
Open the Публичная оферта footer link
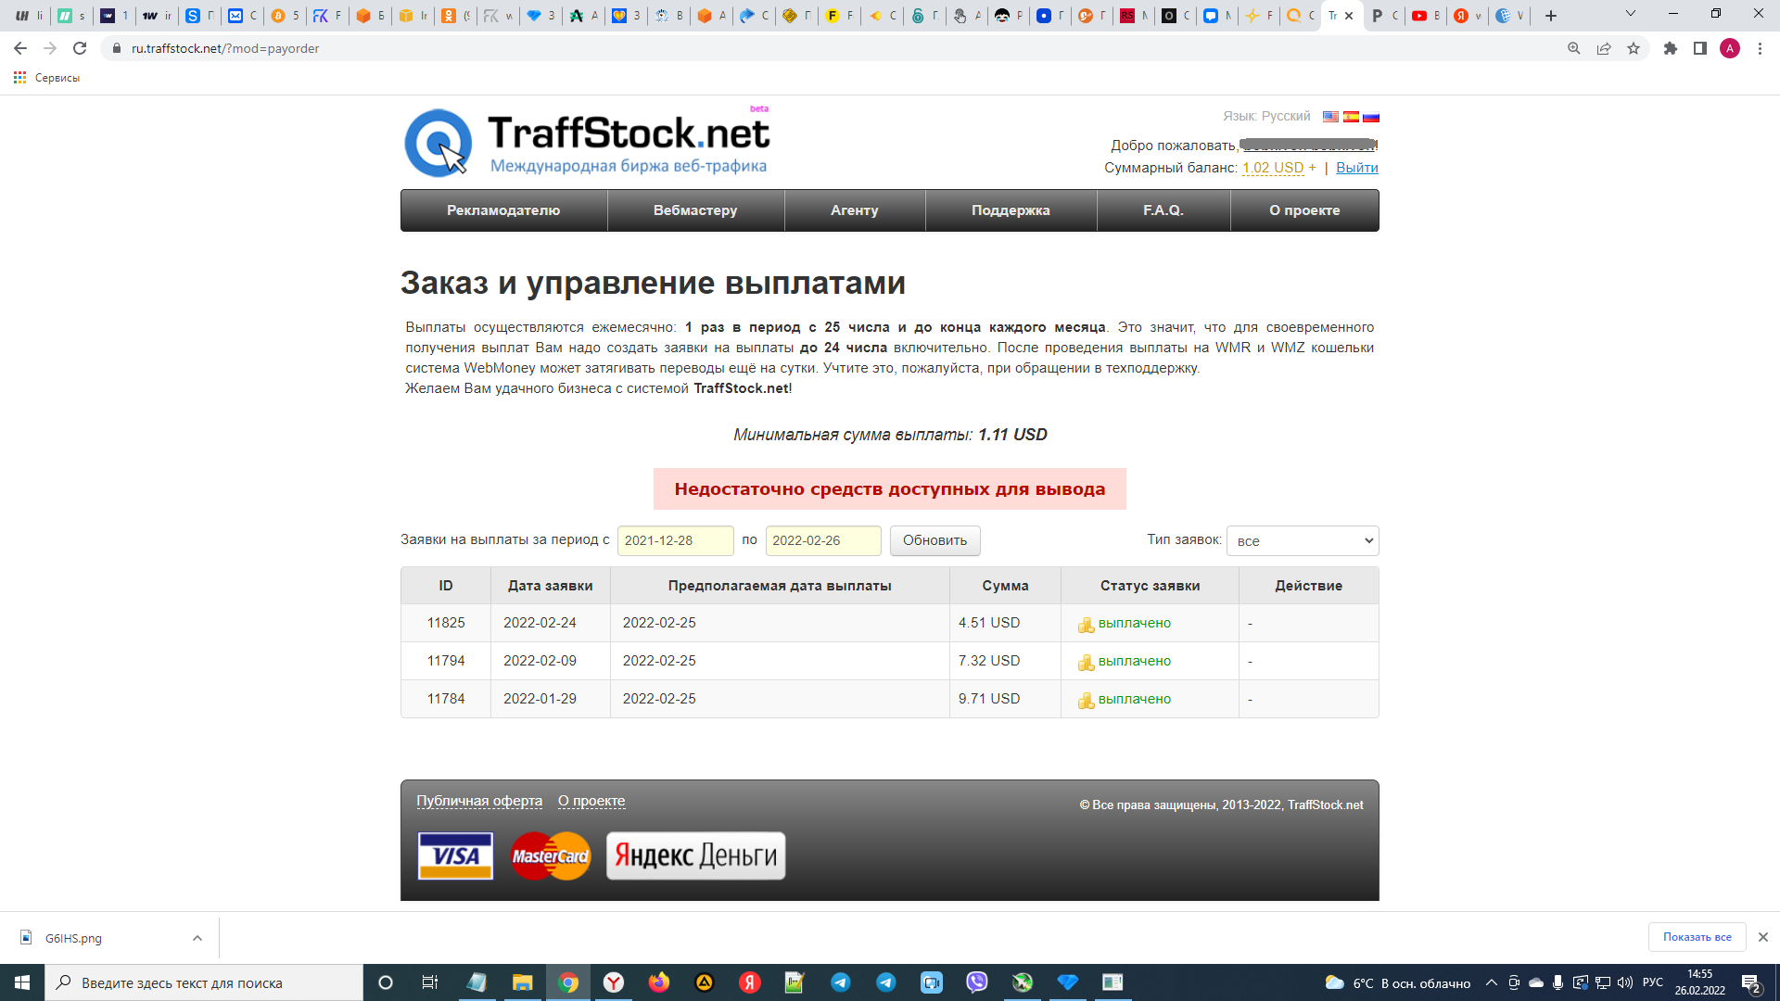click(x=479, y=801)
